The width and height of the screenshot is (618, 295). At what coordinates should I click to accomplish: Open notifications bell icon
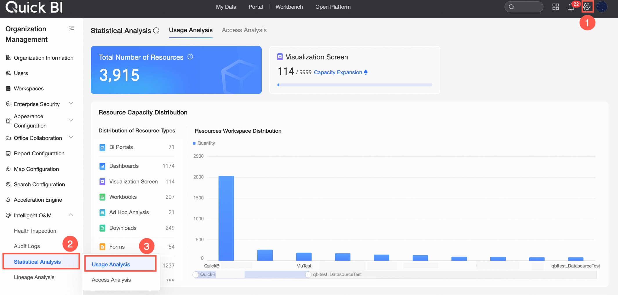(x=571, y=7)
